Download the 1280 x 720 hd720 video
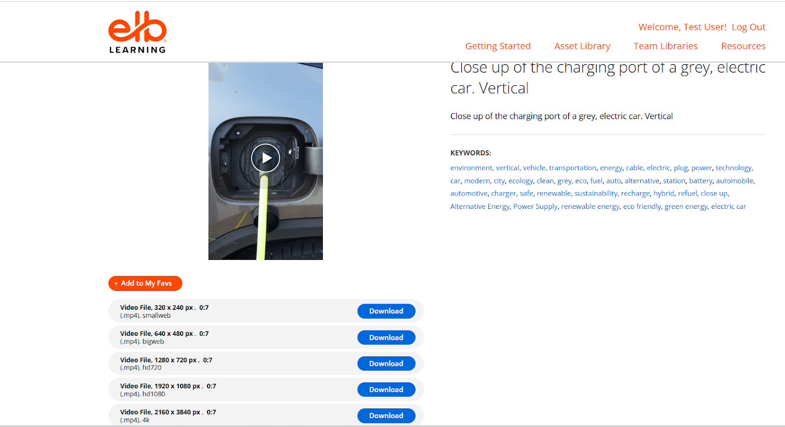 click(386, 364)
